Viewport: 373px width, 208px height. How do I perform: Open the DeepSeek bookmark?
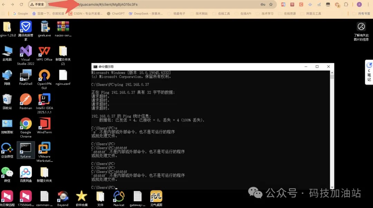(x=146, y=13)
